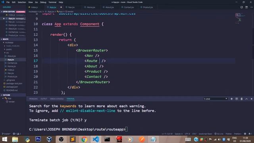Viewport: 254px width, 143px height.
Task: Select the Terminal panel tab
Action: (71, 99)
